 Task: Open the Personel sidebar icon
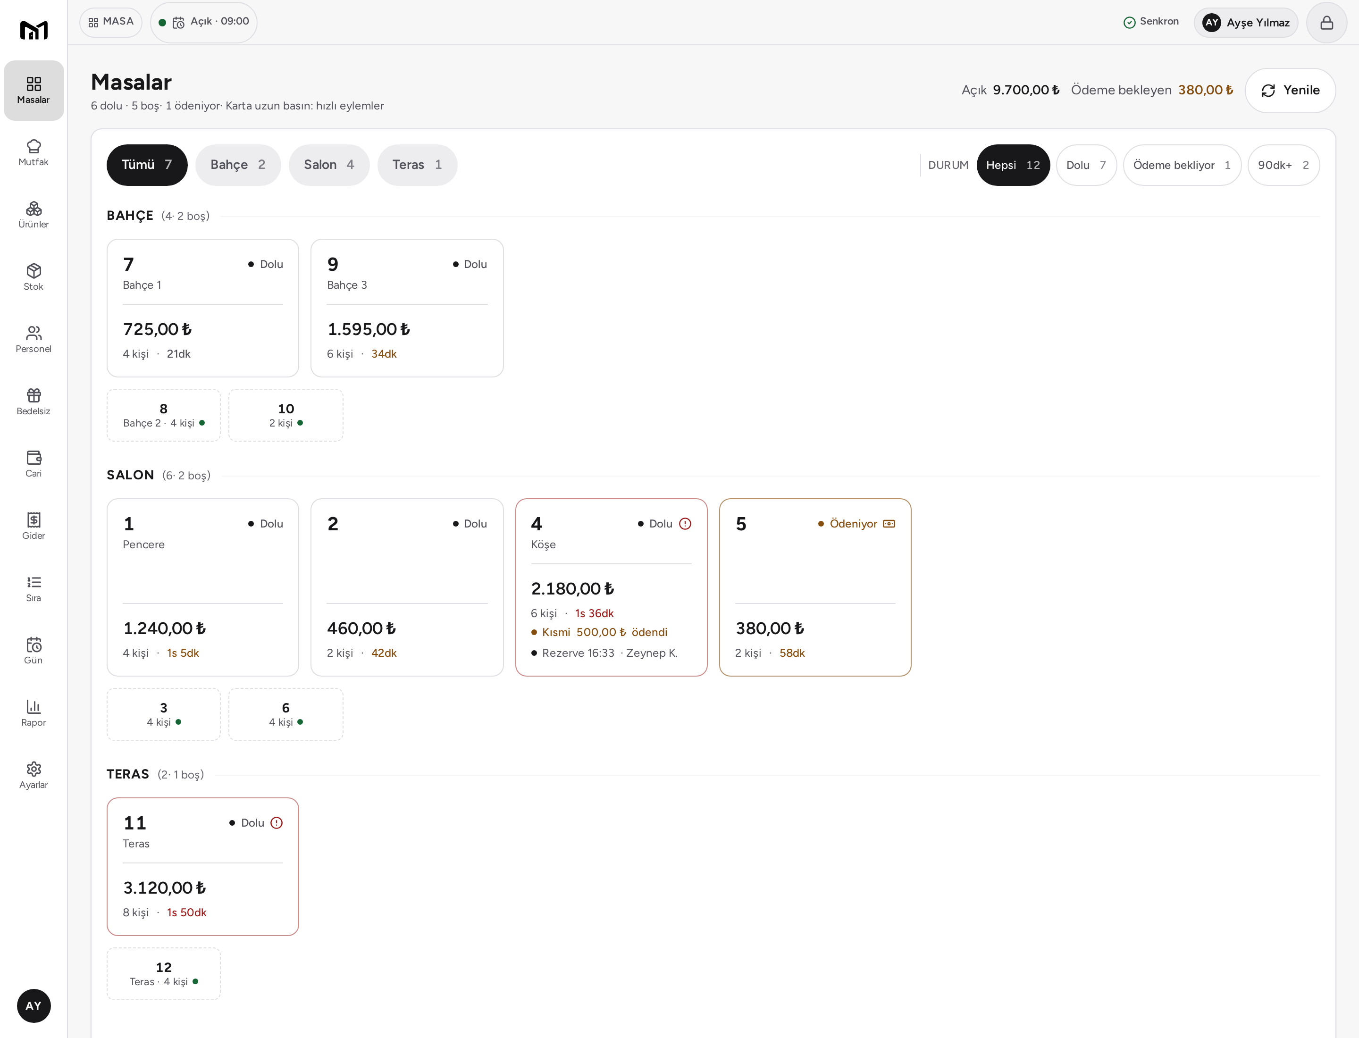[x=34, y=339]
